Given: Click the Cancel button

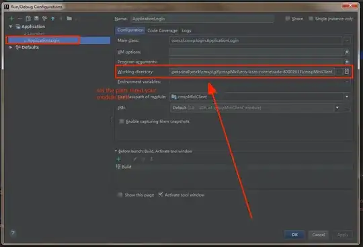Looking at the screenshot, I should pos(319,234).
